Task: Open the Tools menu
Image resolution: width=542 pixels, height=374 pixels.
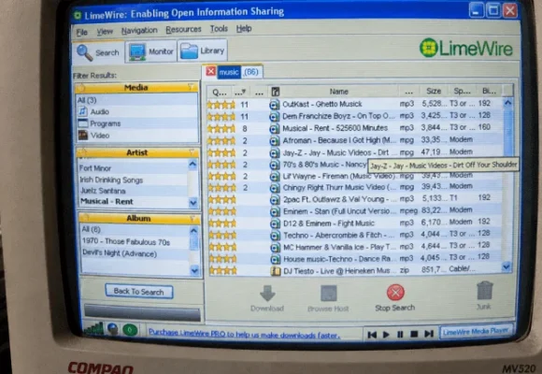Action: (x=219, y=29)
